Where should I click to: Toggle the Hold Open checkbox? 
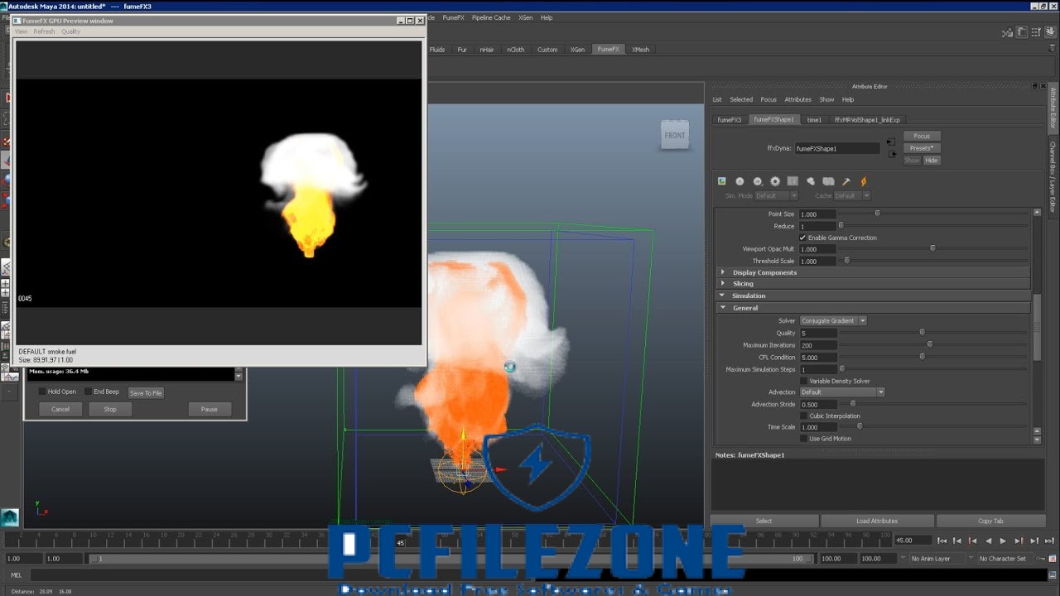click(x=43, y=392)
